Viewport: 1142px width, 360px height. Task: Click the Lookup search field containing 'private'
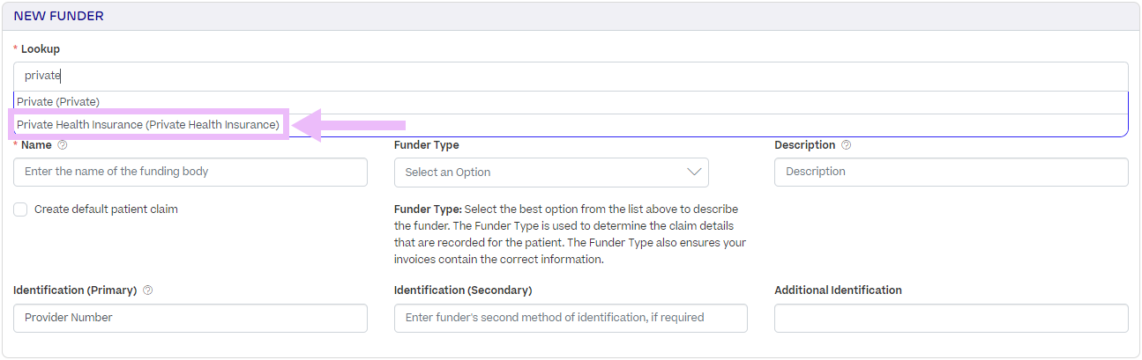[x=571, y=76]
